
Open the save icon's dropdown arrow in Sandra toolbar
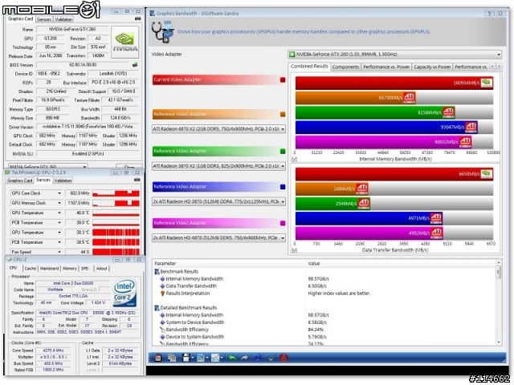pos(193,359)
